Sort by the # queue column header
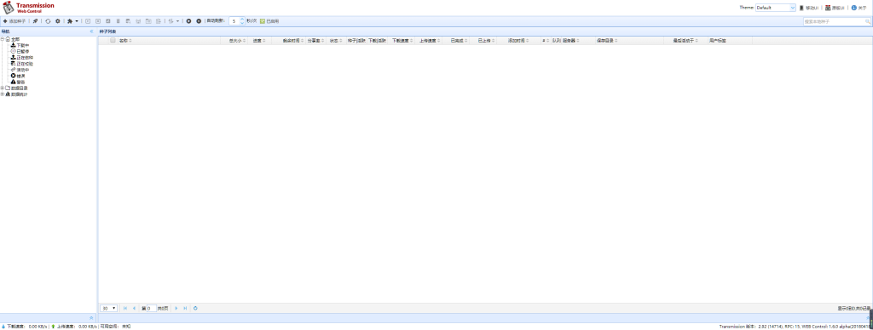The height and width of the screenshot is (330, 873). click(546, 41)
